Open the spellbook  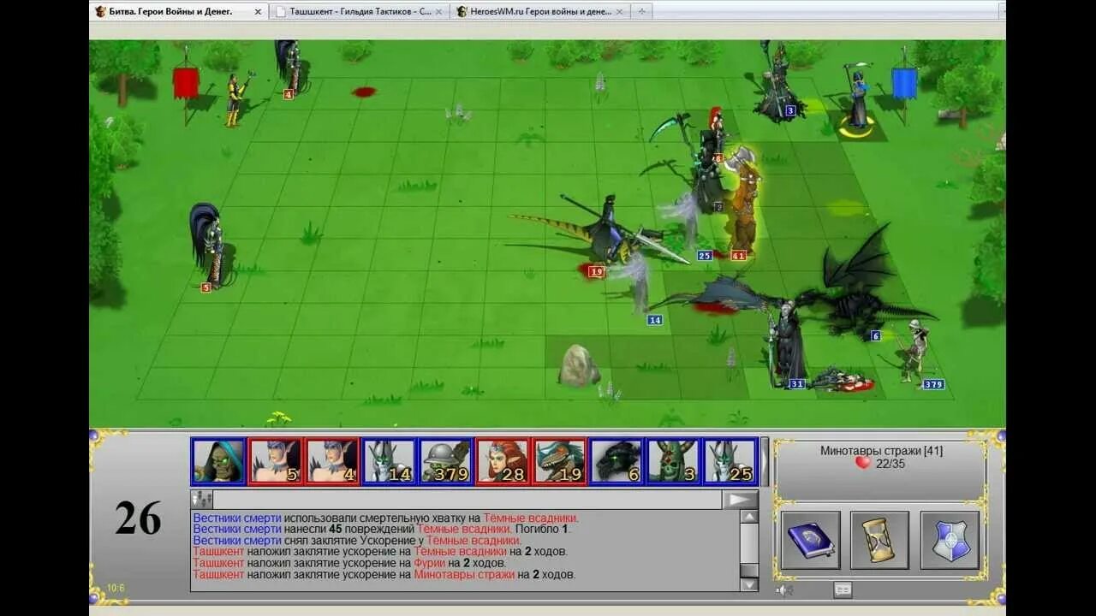810,540
